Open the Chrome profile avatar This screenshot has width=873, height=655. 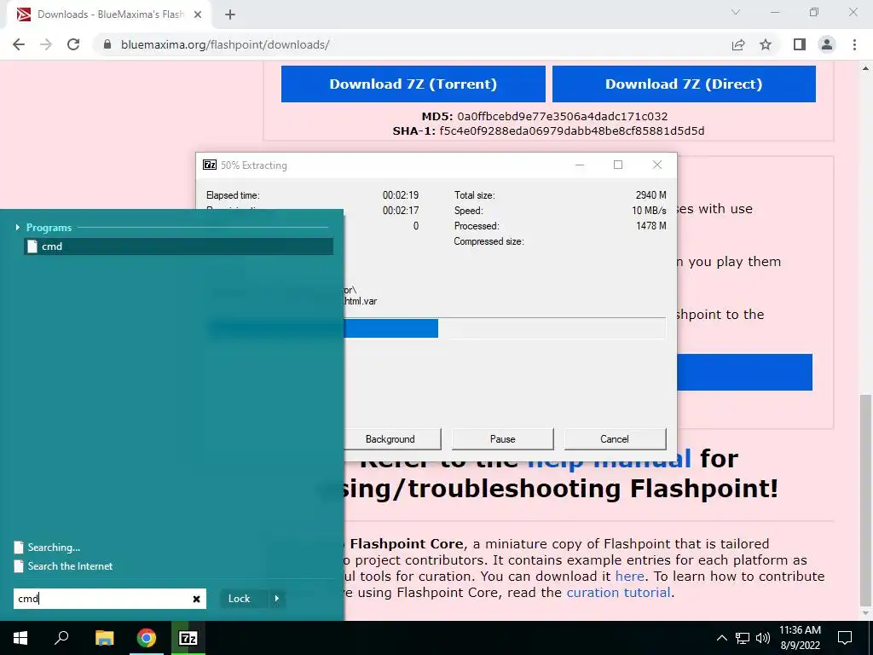tap(827, 44)
